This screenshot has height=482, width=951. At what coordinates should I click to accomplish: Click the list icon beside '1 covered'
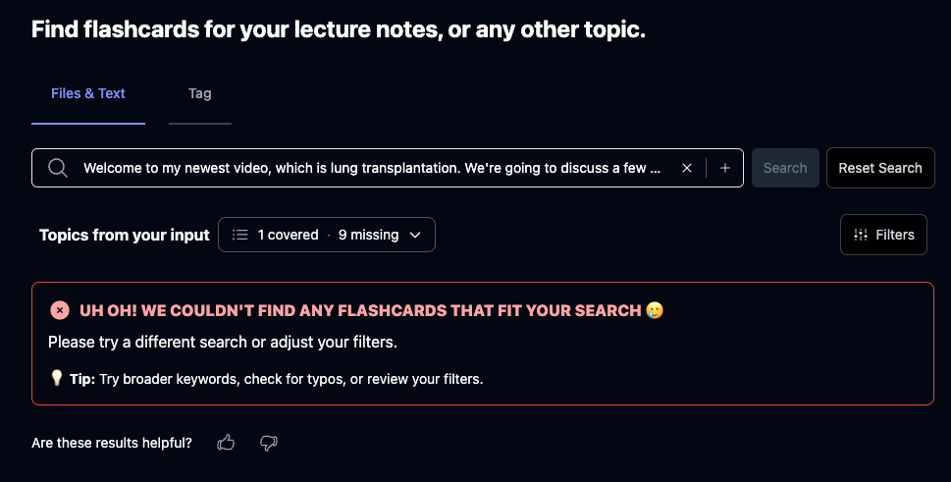click(240, 235)
